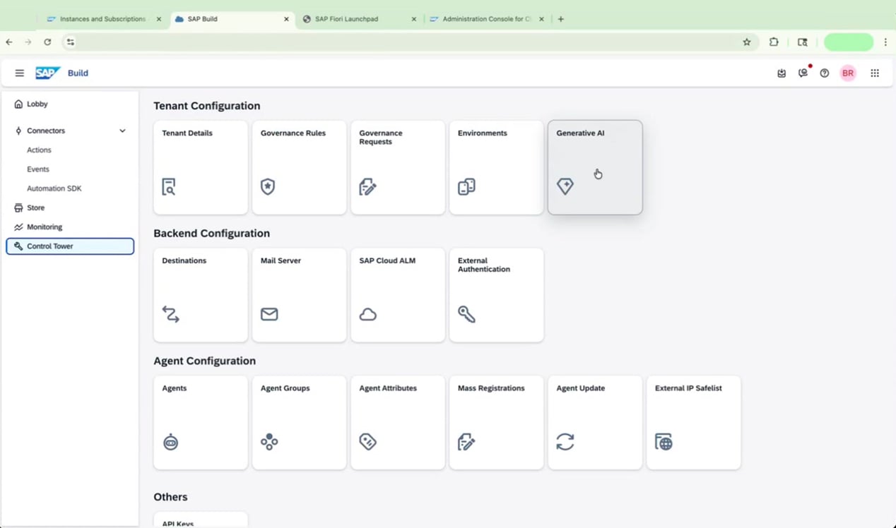Click the Agent Attributes tag icon
The image size is (896, 528).
(x=367, y=442)
